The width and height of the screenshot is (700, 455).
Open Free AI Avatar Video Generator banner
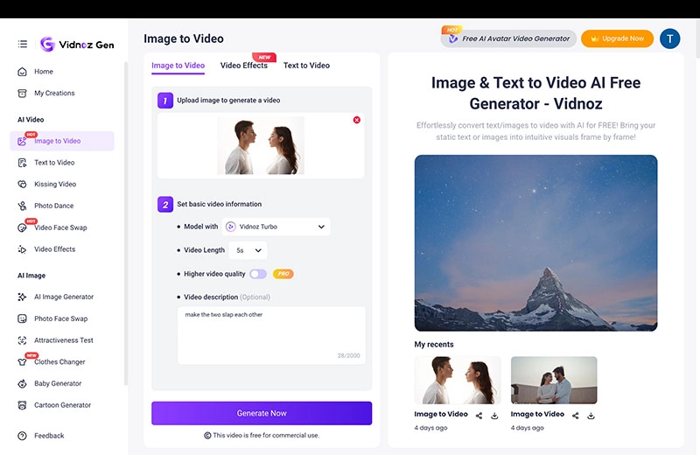click(x=508, y=38)
